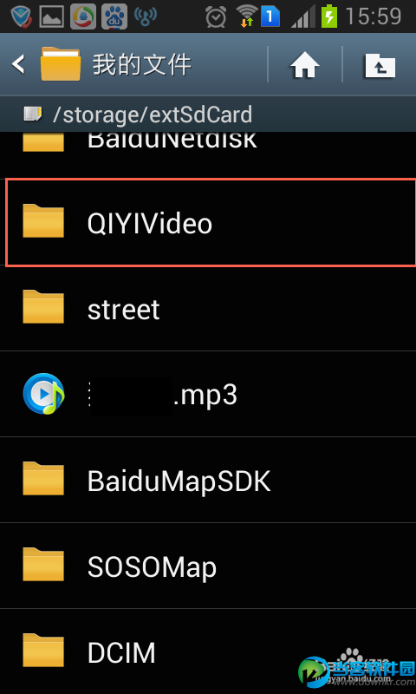Tap the 我的文件 yellow folder icon
The image size is (416, 694).
pos(61,63)
